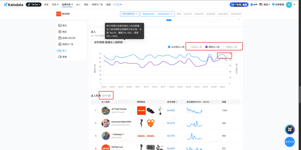Select the 过去7天 time range
Image resolution: width=301 pixels, height=150 pixels.
tap(188, 14)
